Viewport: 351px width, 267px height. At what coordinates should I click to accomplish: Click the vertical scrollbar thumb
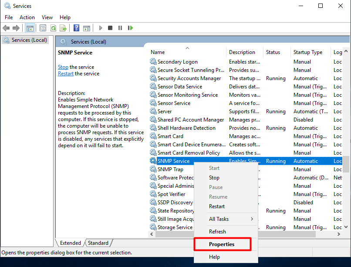346,164
